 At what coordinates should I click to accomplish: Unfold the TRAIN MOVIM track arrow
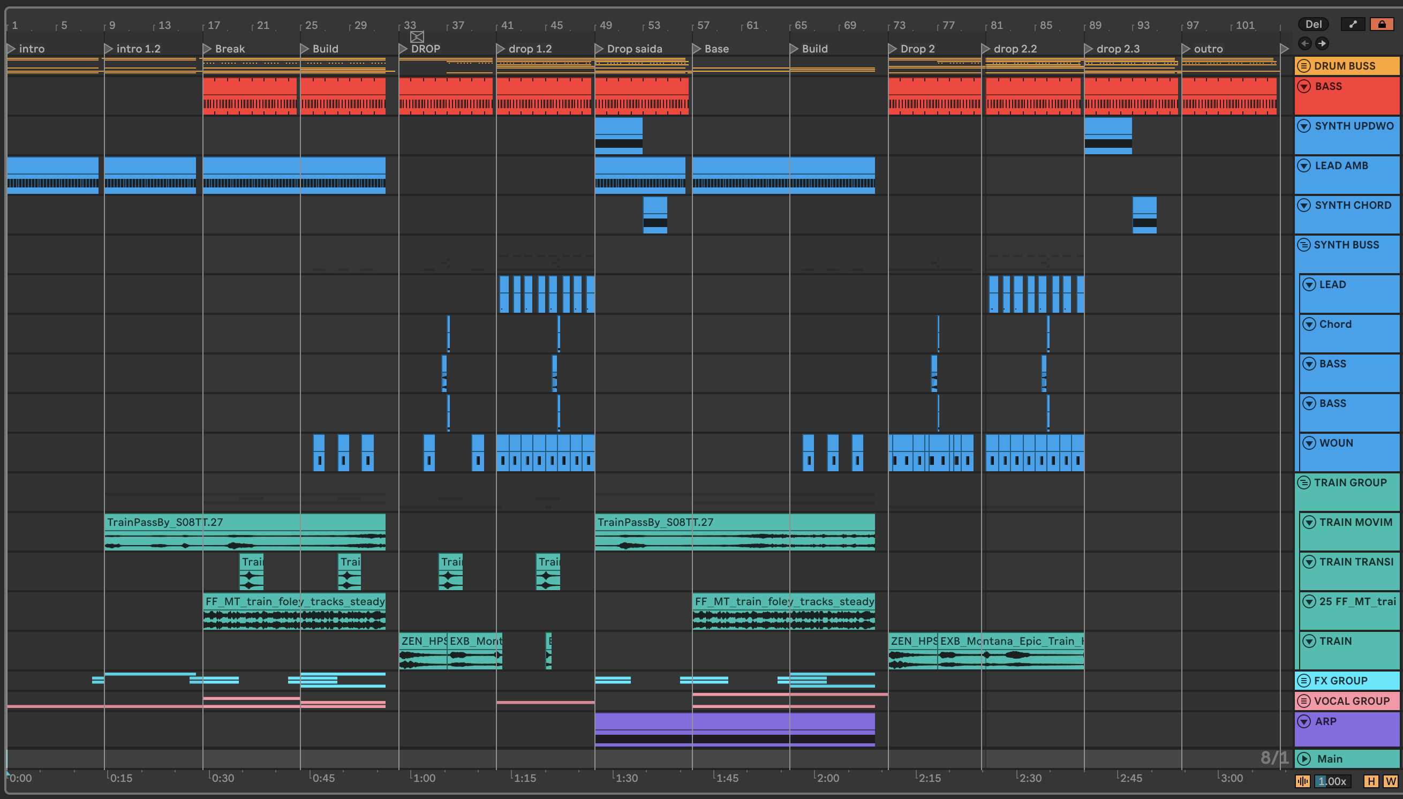click(1309, 522)
